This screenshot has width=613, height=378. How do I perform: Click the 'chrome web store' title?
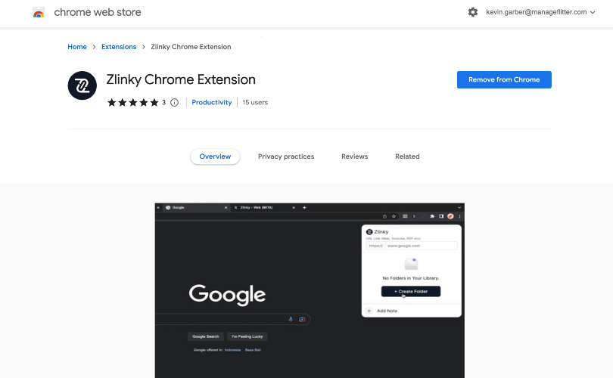98,13
